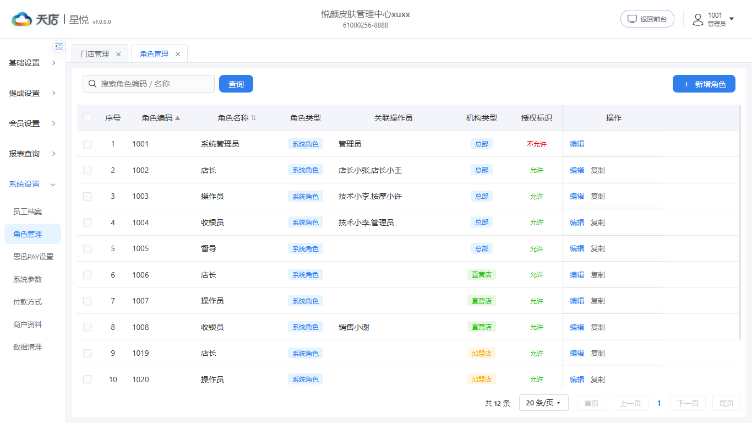The image size is (752, 423).
Task: Click the user avatar icon
Action: [698, 20]
